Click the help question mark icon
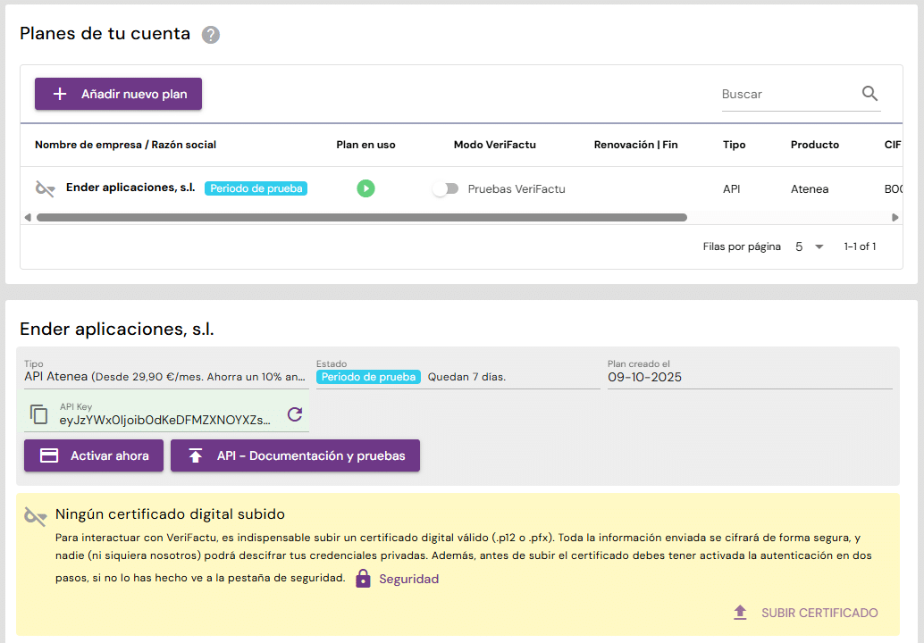The width and height of the screenshot is (924, 643). pyautogui.click(x=211, y=35)
